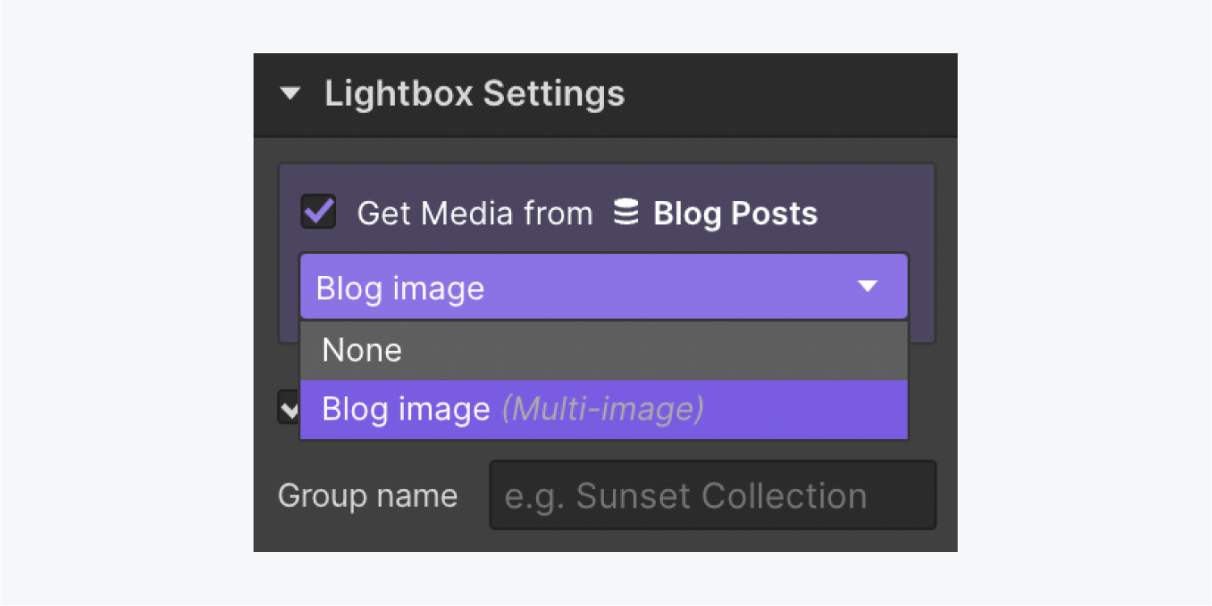Screen dimensions: 1212x606
Task: Toggle the checkbox partly hidden behind the dropdown list
Action: pos(288,407)
